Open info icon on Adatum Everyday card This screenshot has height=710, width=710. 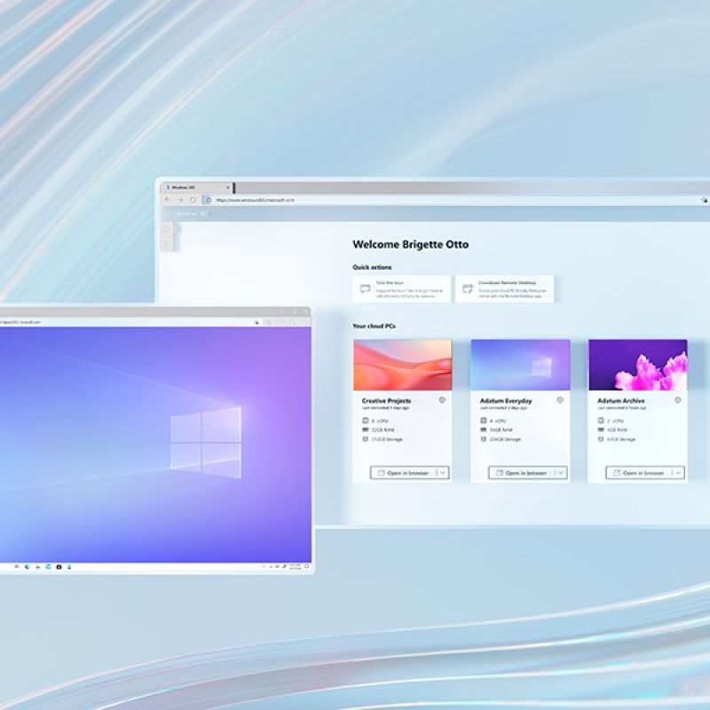point(560,400)
